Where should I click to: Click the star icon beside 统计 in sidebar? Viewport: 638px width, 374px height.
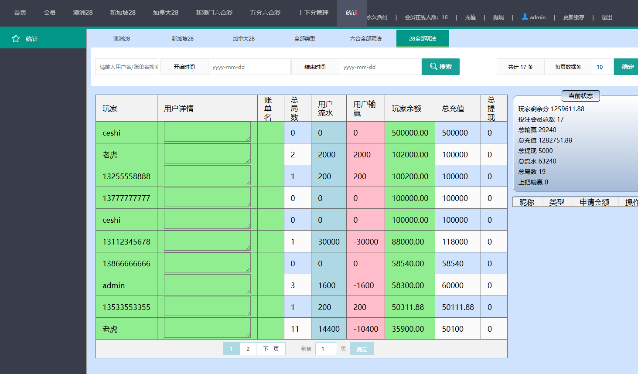tap(16, 38)
